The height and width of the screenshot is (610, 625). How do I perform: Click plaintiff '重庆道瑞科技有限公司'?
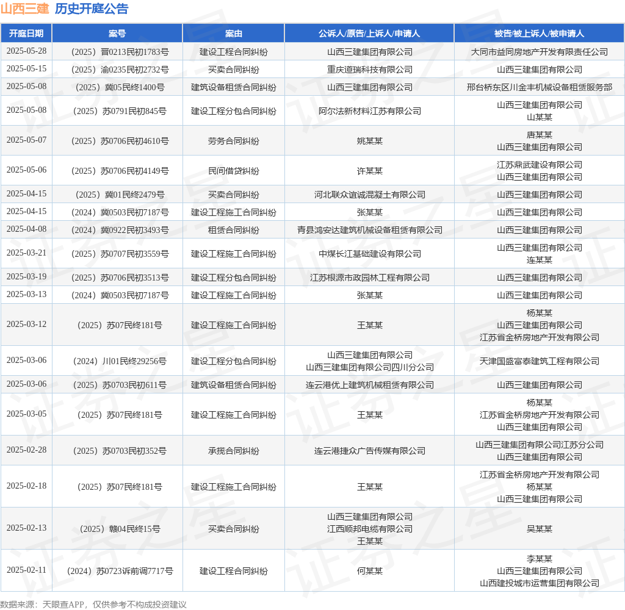[369, 70]
